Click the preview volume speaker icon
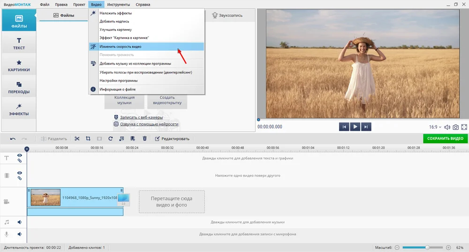 447,127
